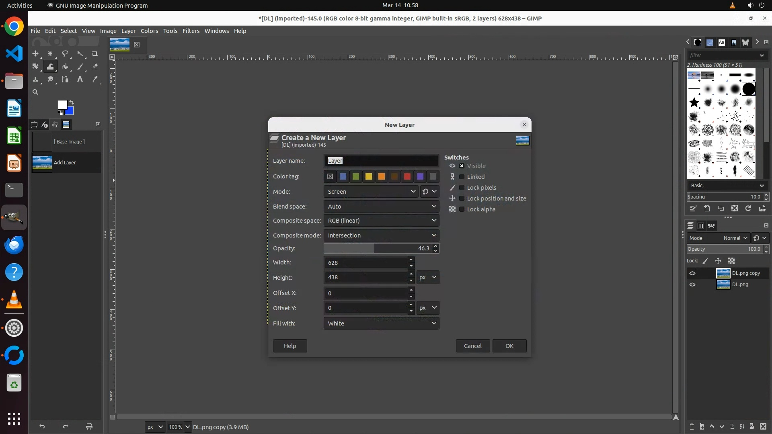Screen dimensions: 772x434
Task: Select the Color Picker tool
Action: (95, 80)
